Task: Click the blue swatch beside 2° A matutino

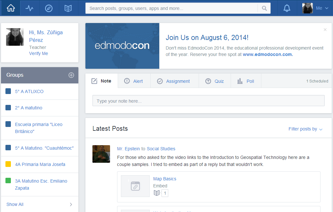Action: (8, 107)
